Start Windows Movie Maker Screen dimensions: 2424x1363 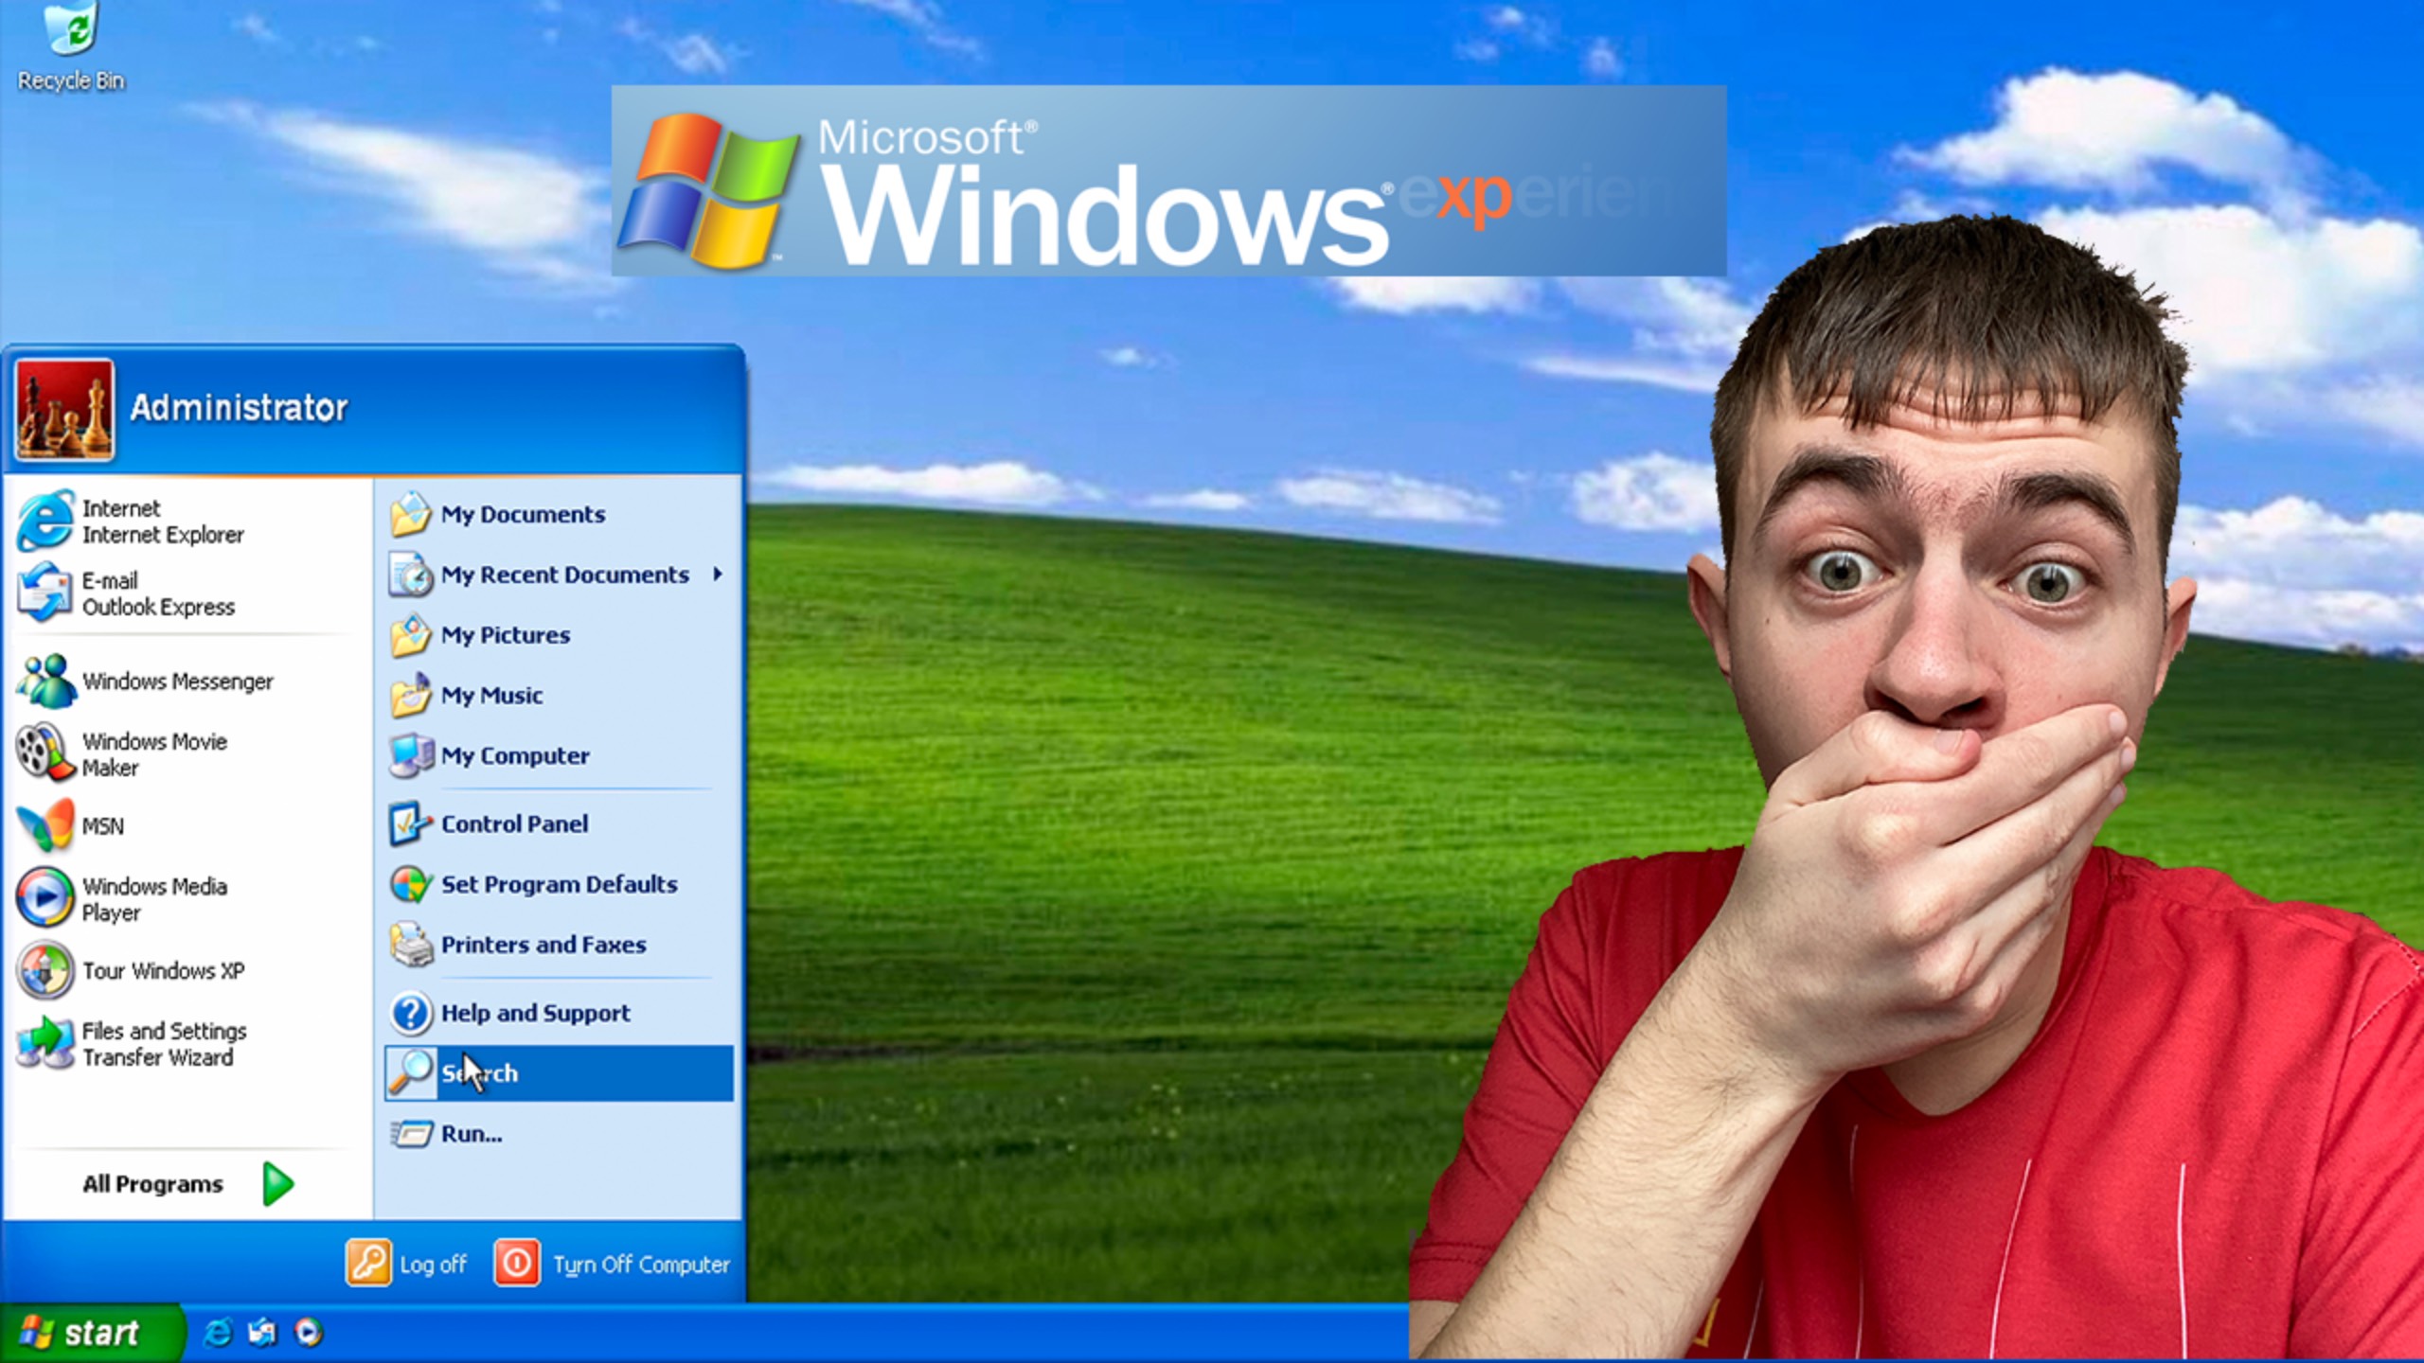point(154,754)
